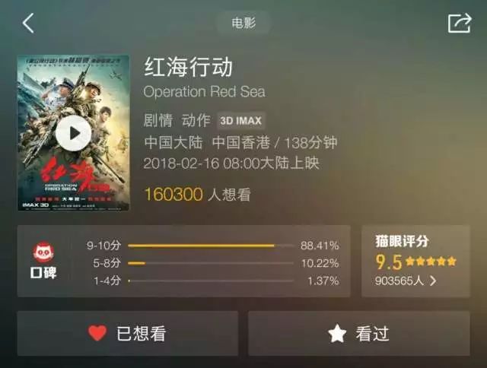Tap the red heart icon
Viewport: 487px width, 368px height.
click(97, 333)
